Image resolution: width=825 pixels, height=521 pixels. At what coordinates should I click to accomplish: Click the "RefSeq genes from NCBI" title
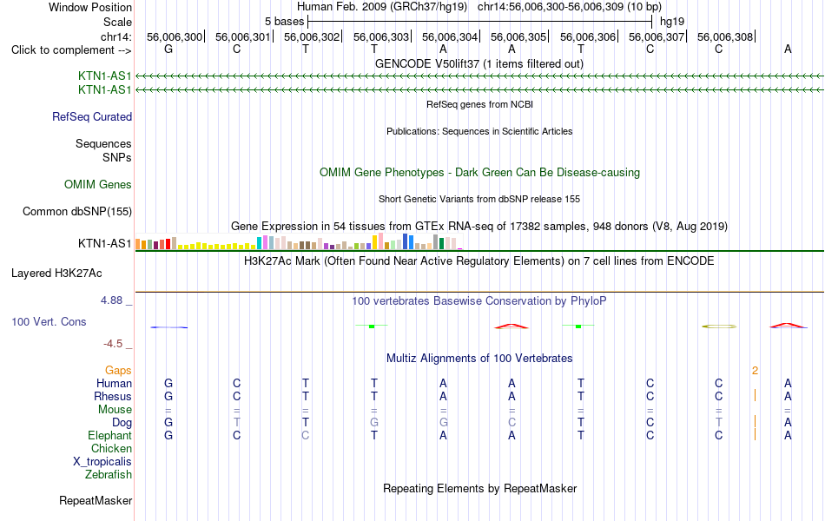click(x=479, y=104)
